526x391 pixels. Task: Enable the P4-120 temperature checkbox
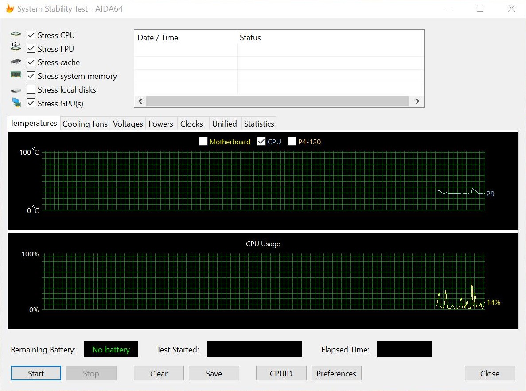tap(292, 142)
